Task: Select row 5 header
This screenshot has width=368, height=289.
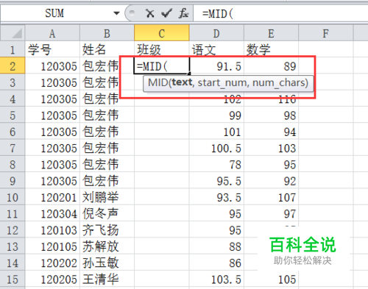Action: coord(13,115)
